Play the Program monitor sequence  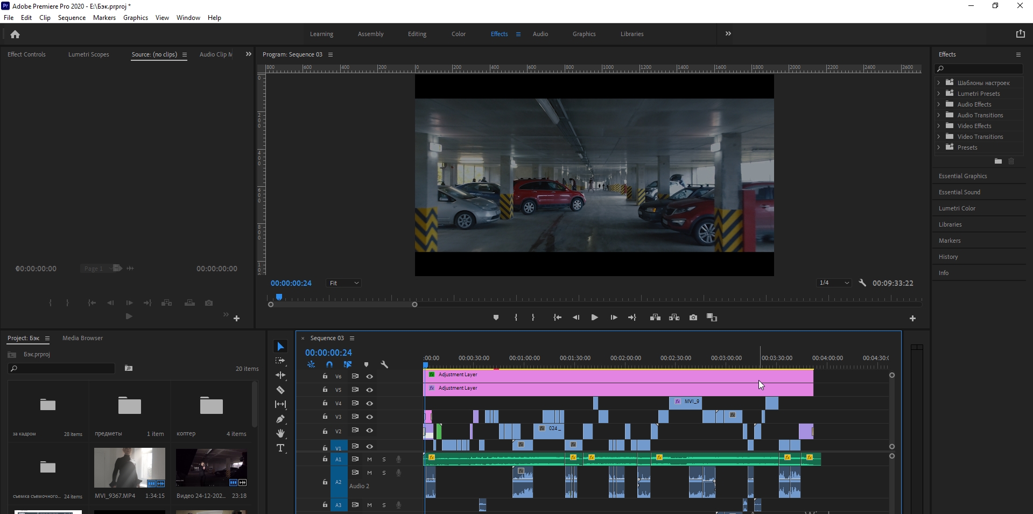[594, 318]
